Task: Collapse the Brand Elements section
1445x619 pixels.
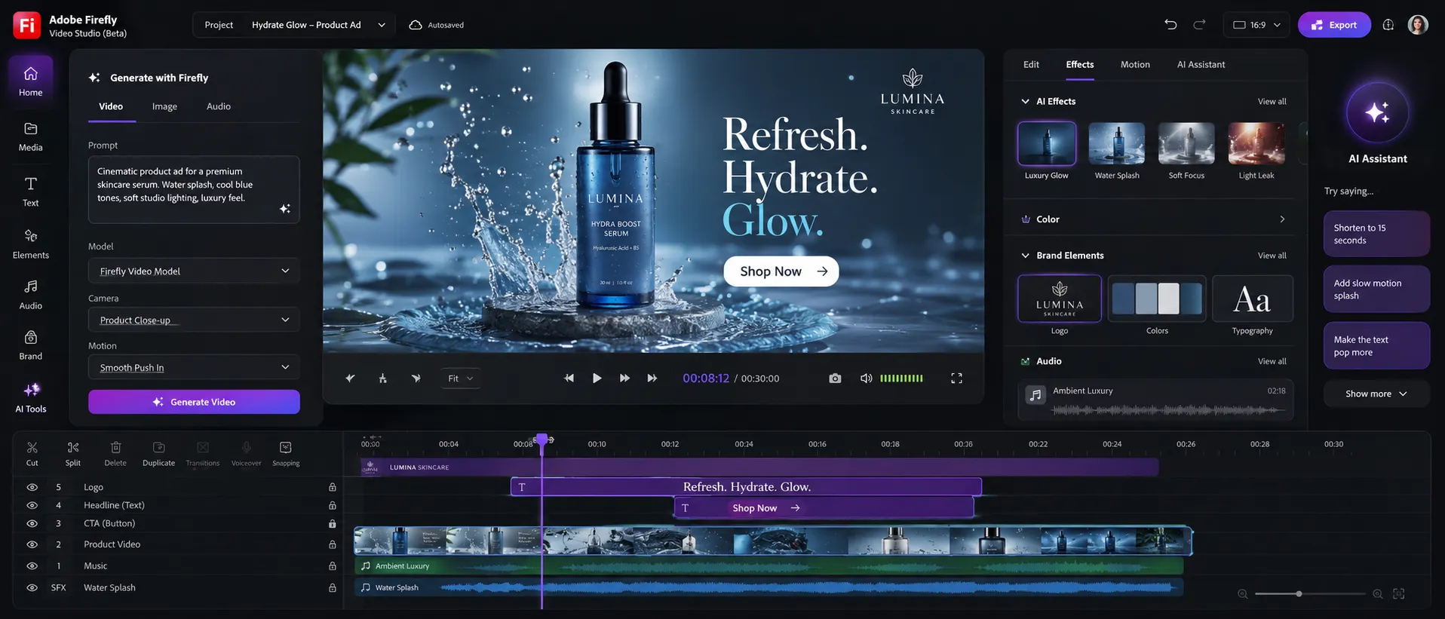Action: pyautogui.click(x=1025, y=256)
